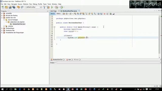Switch to the Start Page tab
The image size is (162, 91).
coord(53,11)
